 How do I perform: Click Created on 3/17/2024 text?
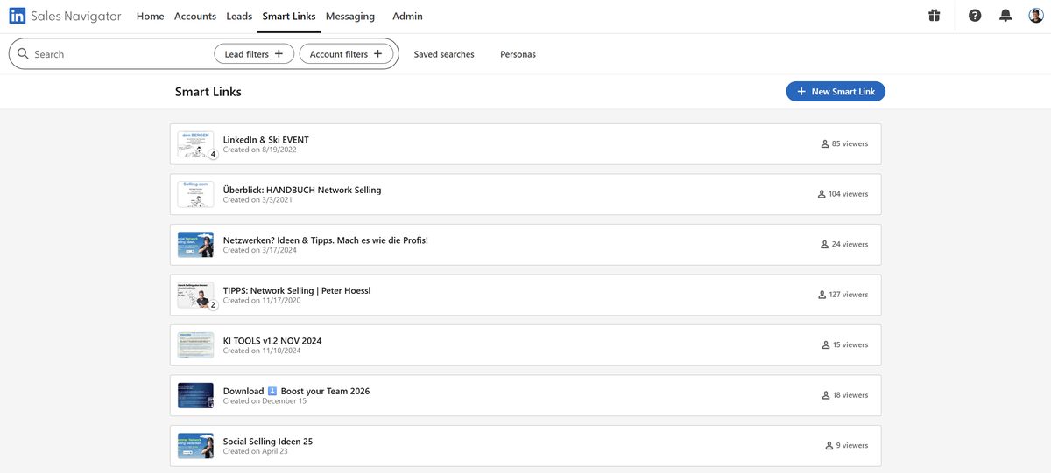(x=260, y=251)
